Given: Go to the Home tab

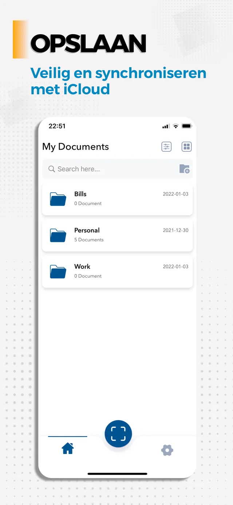Looking at the screenshot, I should (x=68, y=449).
